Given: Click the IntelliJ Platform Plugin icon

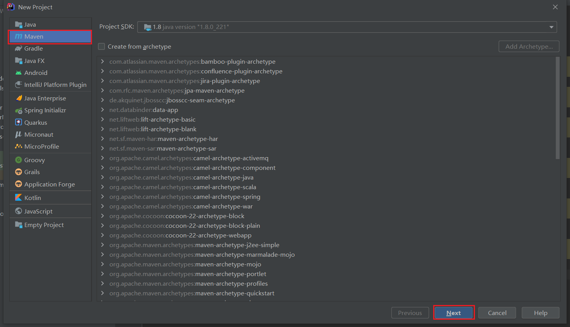Looking at the screenshot, I should [19, 85].
